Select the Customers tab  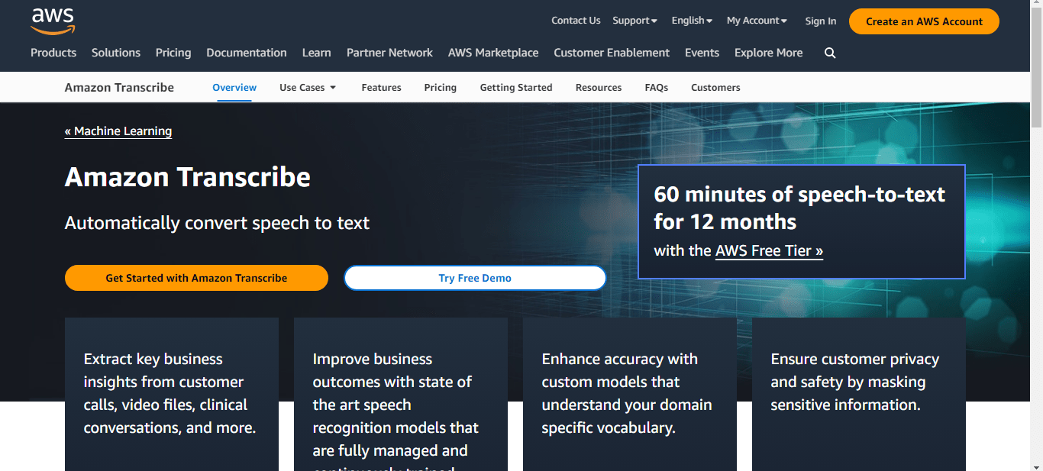(715, 87)
